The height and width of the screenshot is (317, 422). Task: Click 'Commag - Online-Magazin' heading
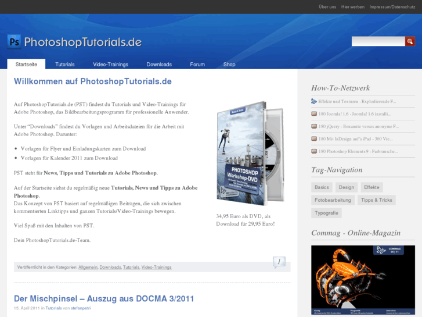pyautogui.click(x=356, y=233)
